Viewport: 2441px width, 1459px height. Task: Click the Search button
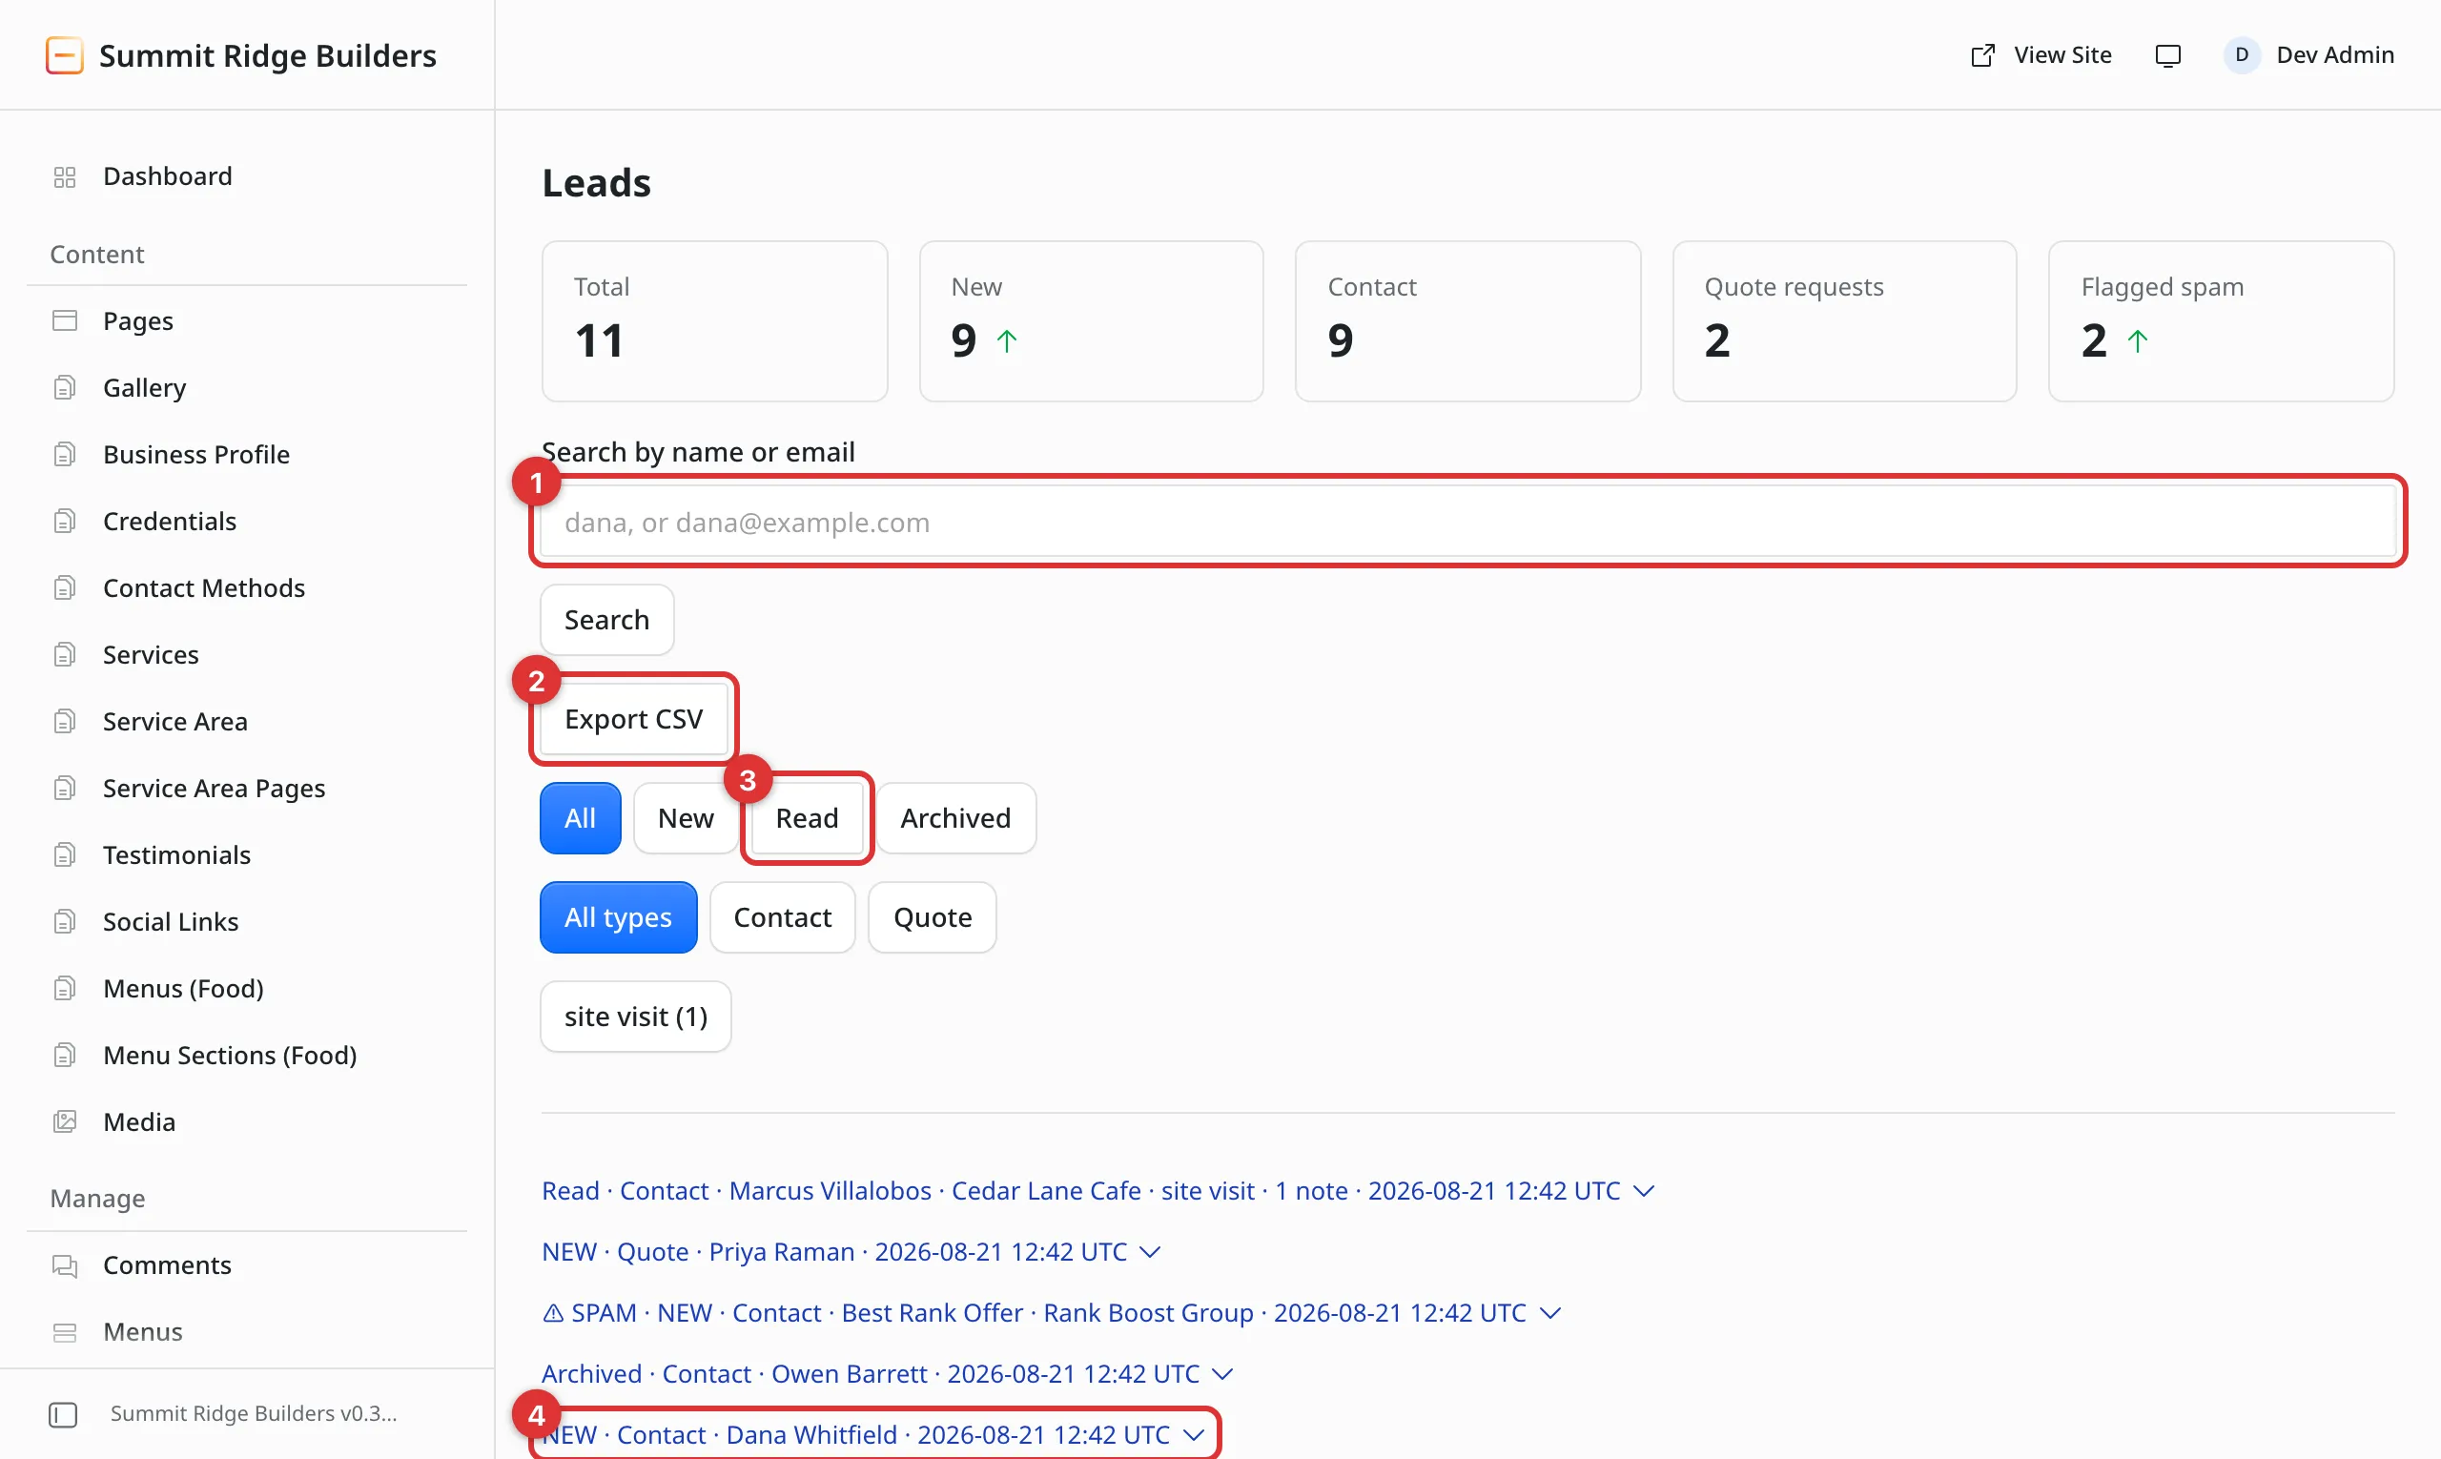(606, 621)
